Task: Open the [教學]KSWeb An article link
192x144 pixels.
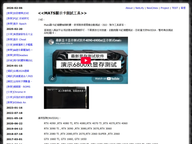Action: [16, 102]
